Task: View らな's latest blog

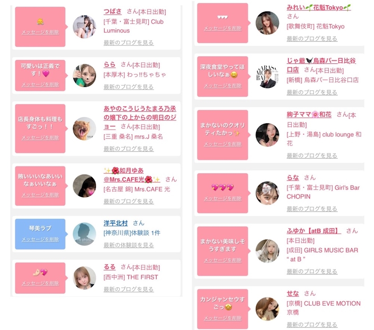Action: pyautogui.click(x=312, y=209)
